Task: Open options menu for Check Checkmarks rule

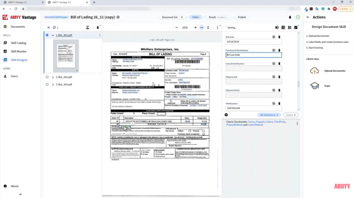Action: pos(297,124)
